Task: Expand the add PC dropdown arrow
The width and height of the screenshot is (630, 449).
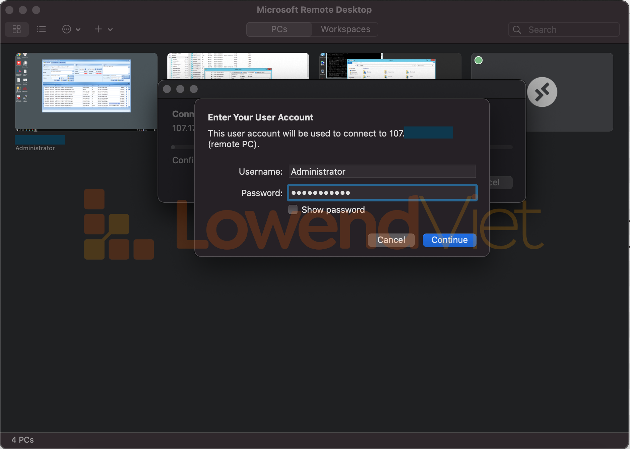Action: click(110, 29)
